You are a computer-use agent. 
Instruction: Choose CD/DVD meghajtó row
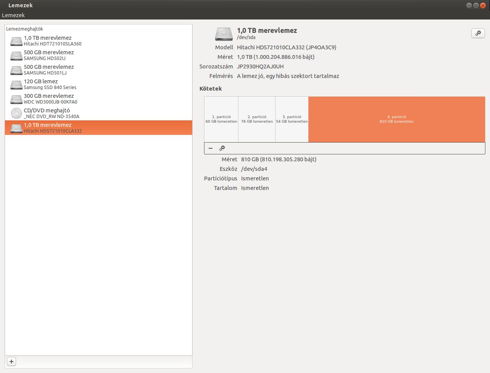pyautogui.click(x=98, y=113)
